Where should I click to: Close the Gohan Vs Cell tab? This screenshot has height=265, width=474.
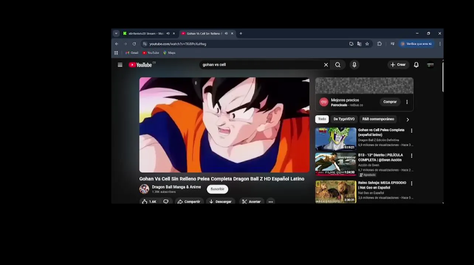click(232, 33)
